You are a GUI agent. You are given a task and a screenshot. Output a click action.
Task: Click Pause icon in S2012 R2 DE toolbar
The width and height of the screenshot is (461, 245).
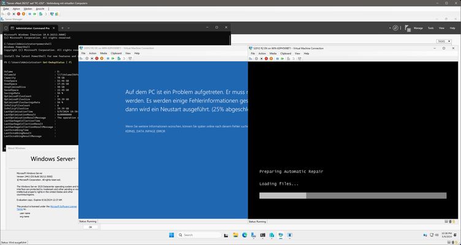(108, 58)
